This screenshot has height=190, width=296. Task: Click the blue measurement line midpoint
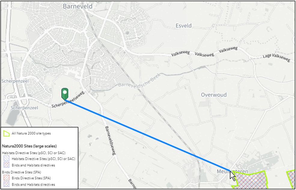[148, 136]
